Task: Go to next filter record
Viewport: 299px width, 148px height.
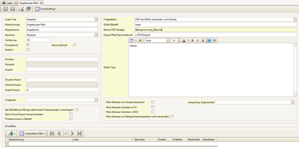Action: click(72, 134)
